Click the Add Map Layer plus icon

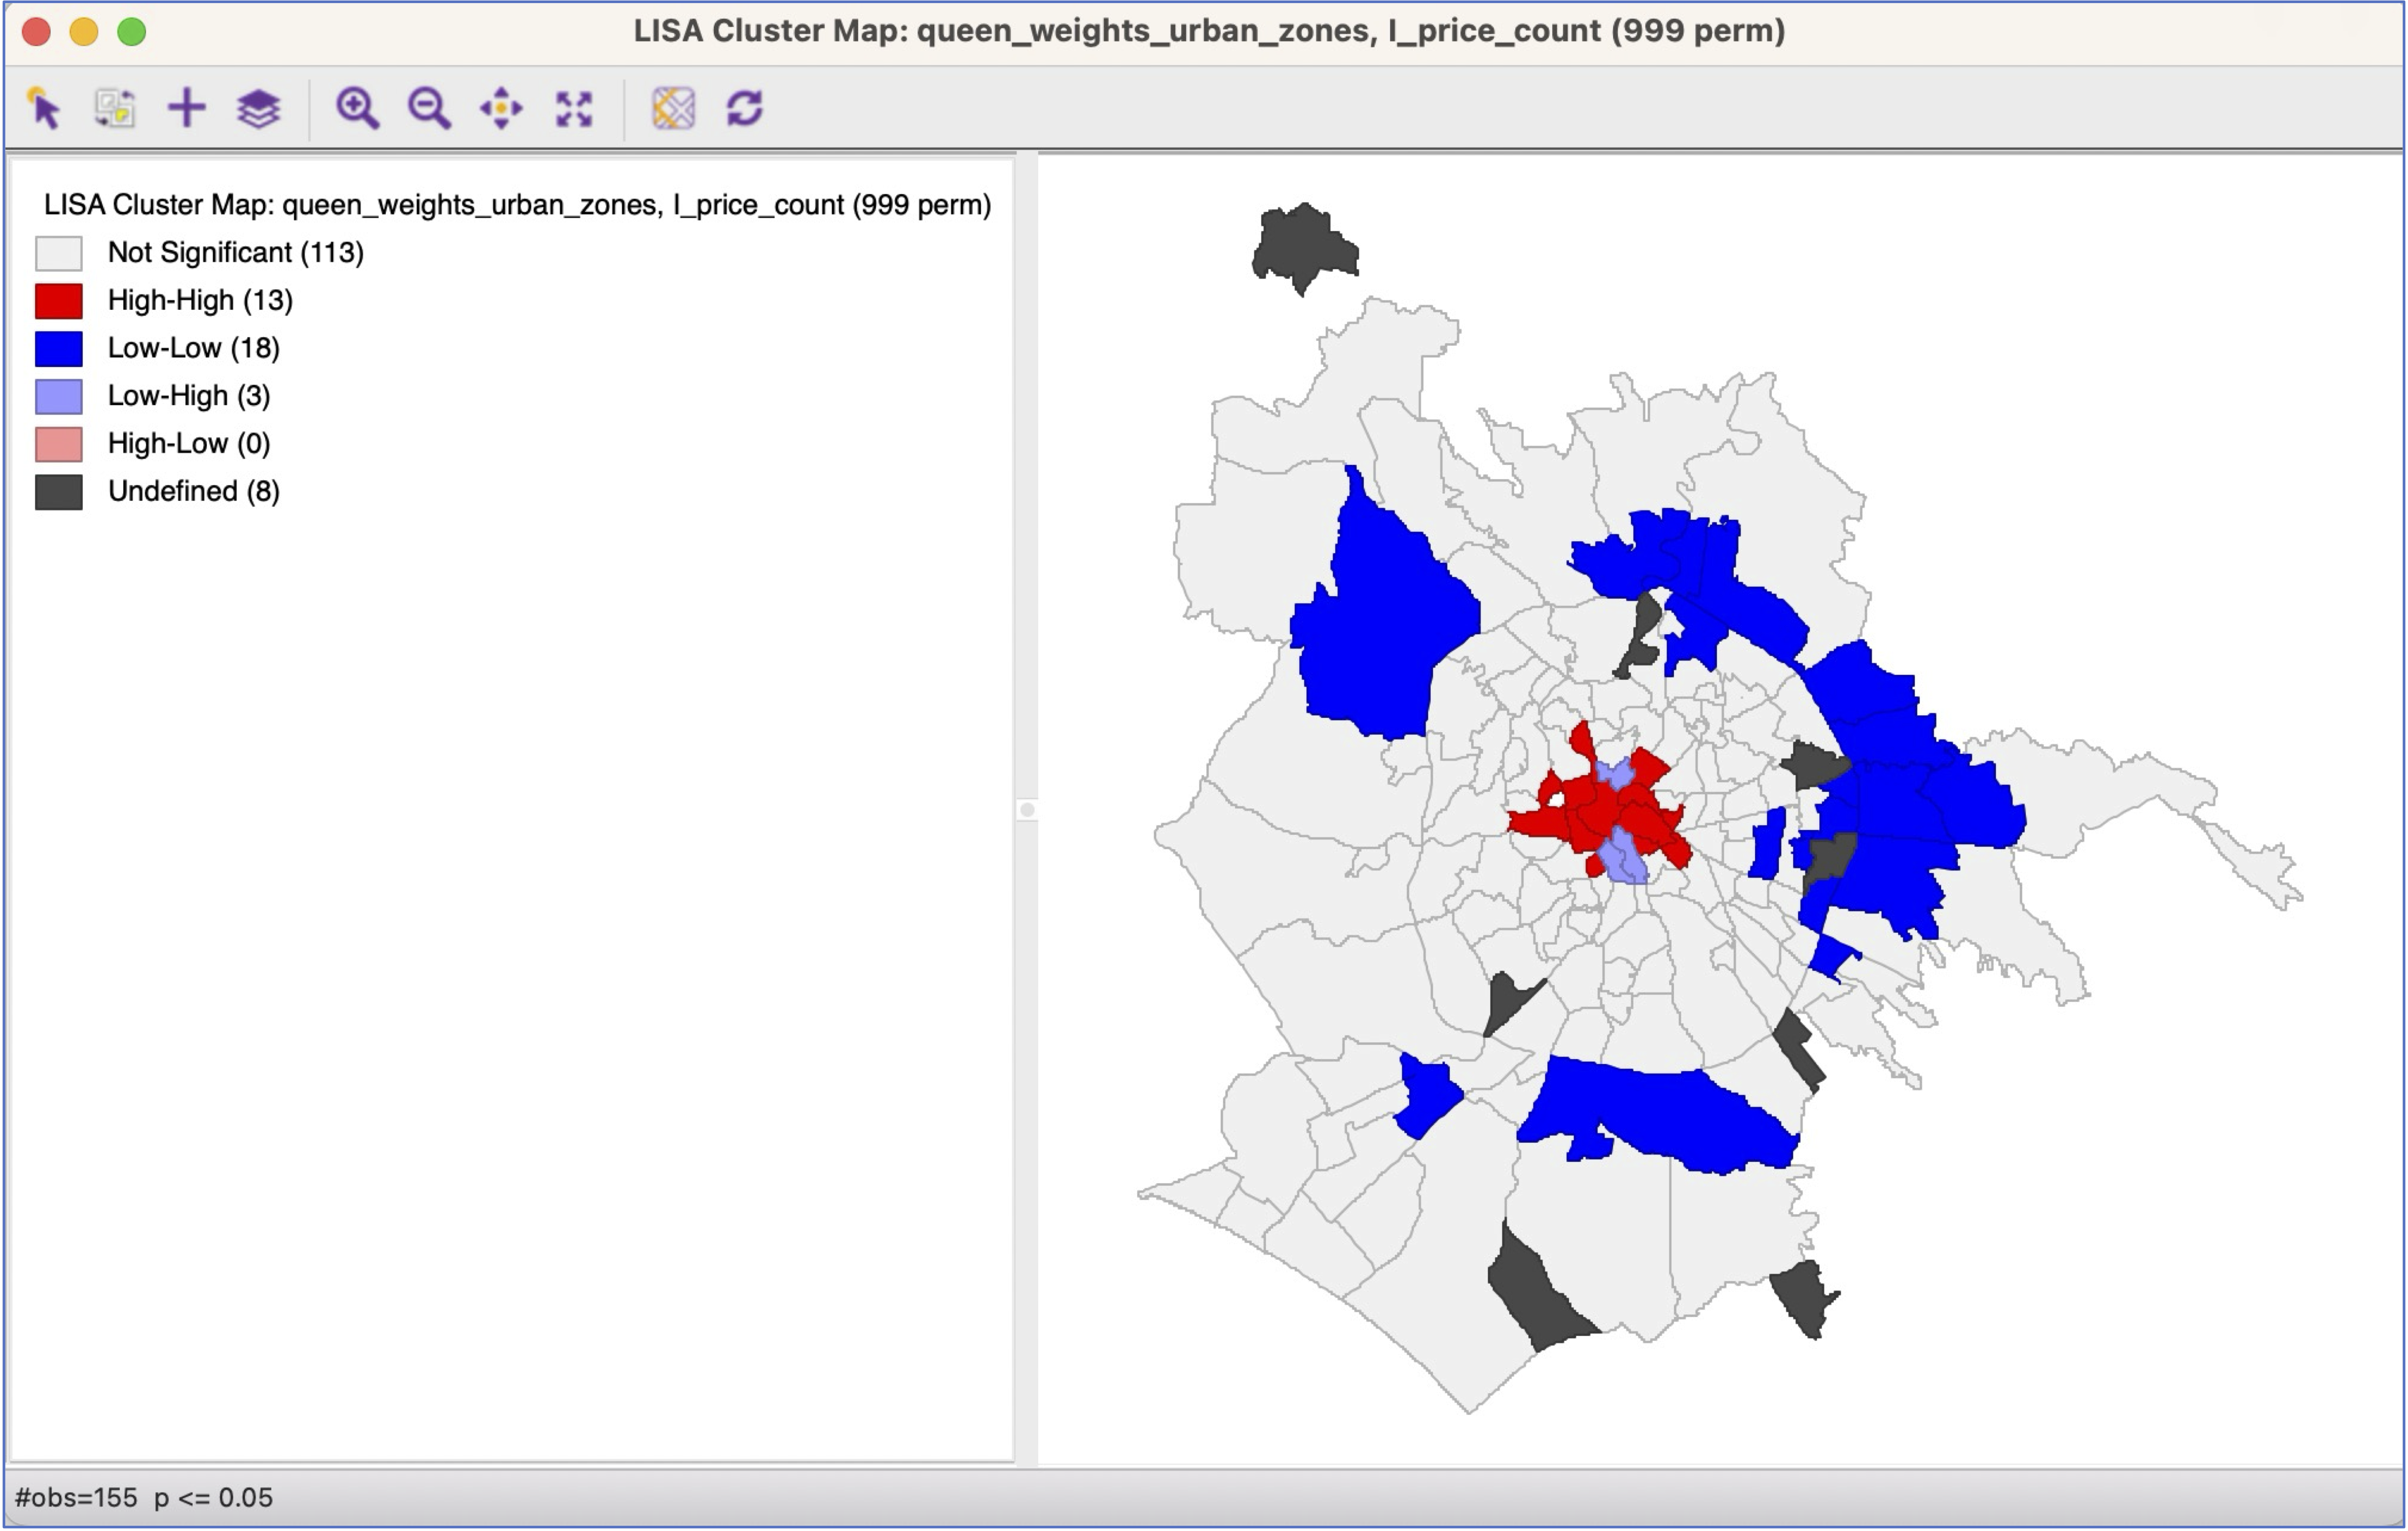tap(187, 108)
